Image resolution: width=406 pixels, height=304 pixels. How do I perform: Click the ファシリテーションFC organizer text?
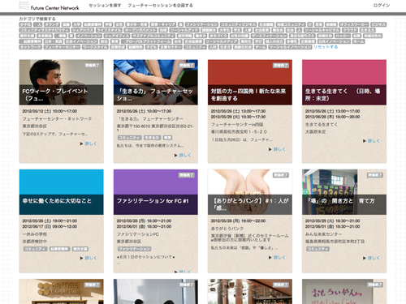point(138,234)
